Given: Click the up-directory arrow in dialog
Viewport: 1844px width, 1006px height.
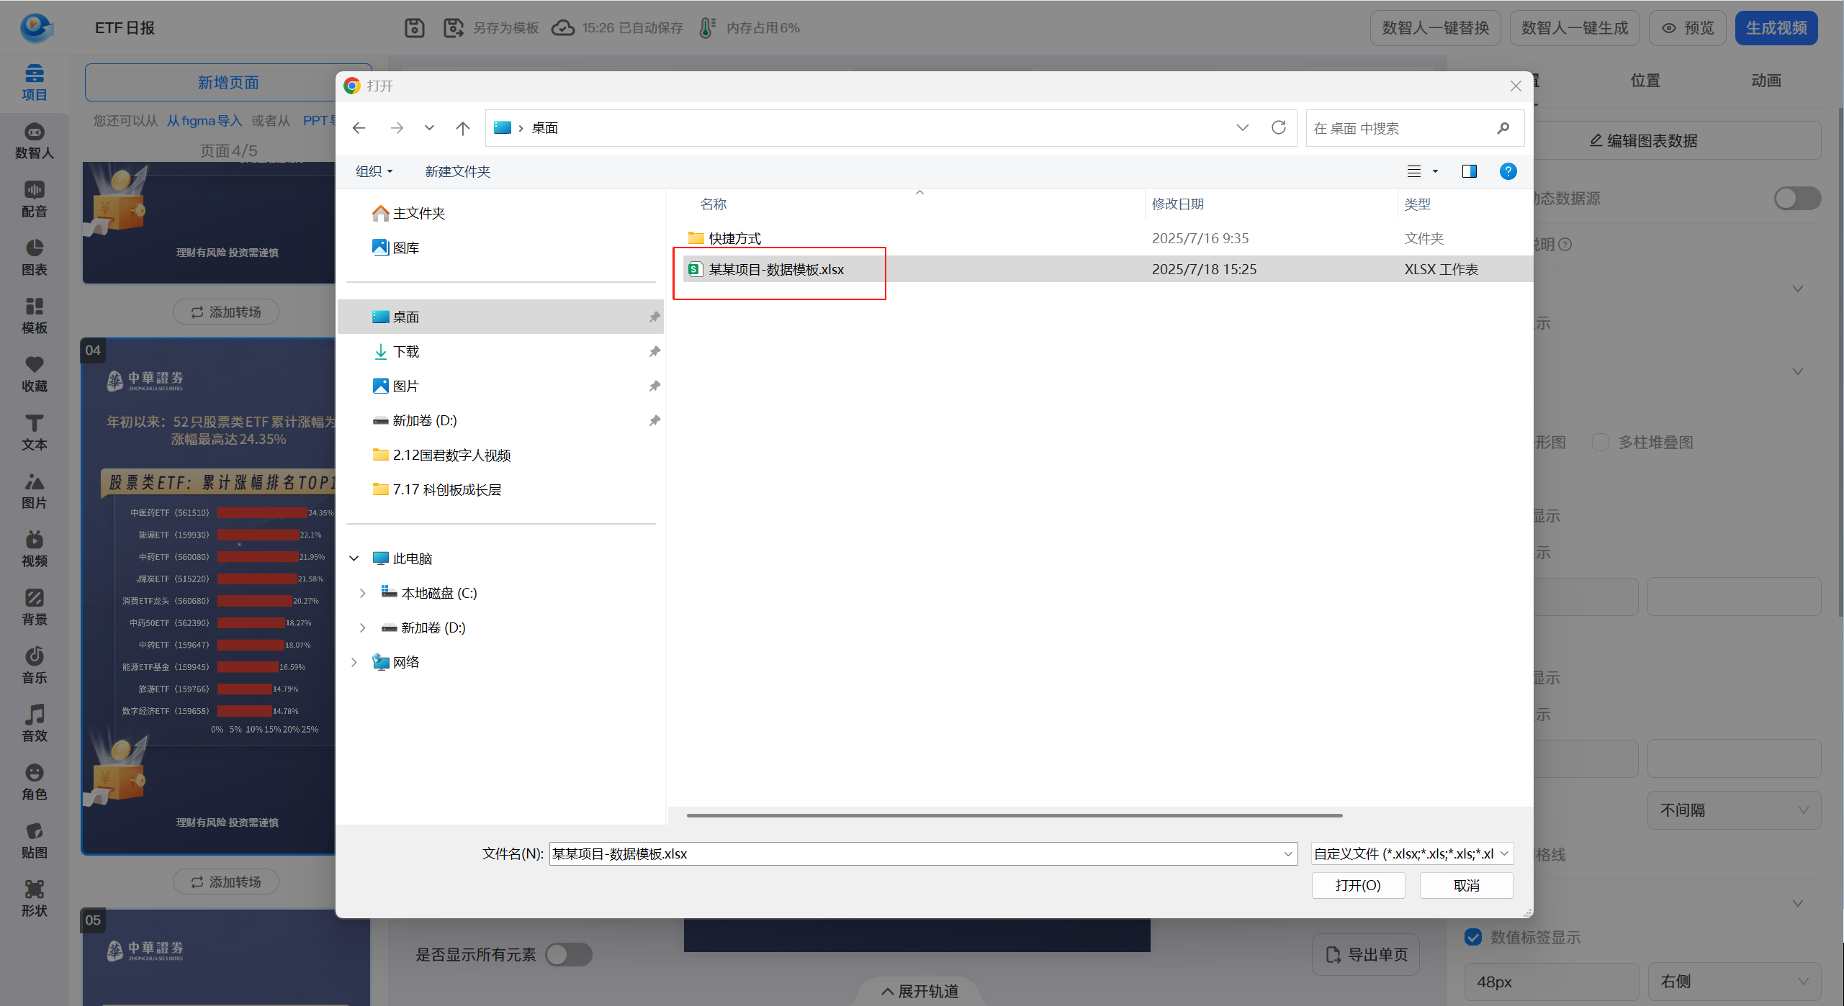Looking at the screenshot, I should coord(462,128).
